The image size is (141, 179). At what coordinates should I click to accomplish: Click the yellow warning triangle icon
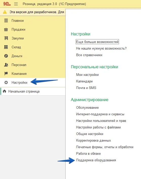5,12
